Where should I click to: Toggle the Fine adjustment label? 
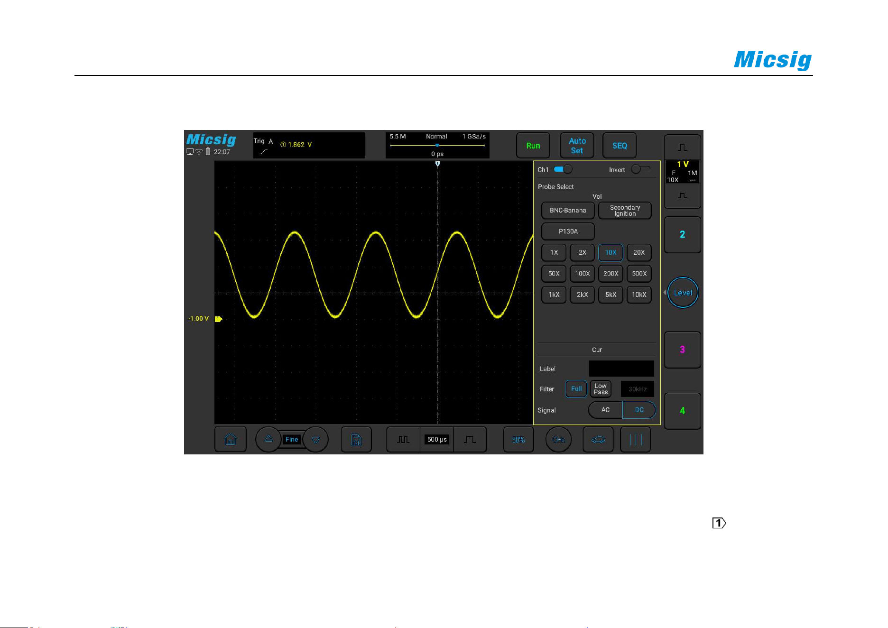(292, 439)
